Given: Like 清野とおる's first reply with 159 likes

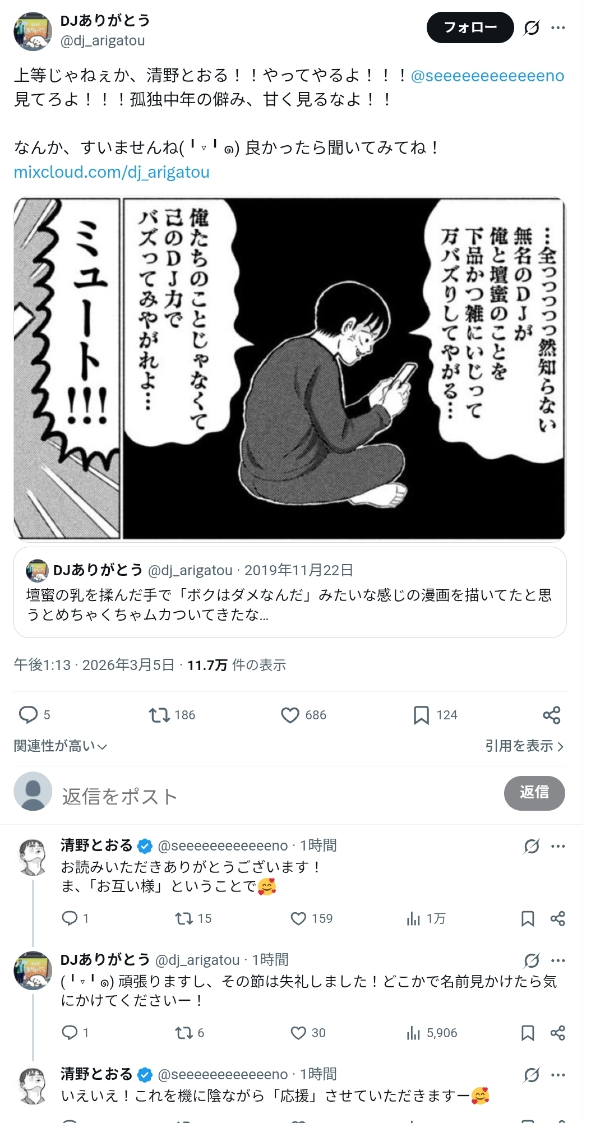Looking at the screenshot, I should (x=298, y=918).
